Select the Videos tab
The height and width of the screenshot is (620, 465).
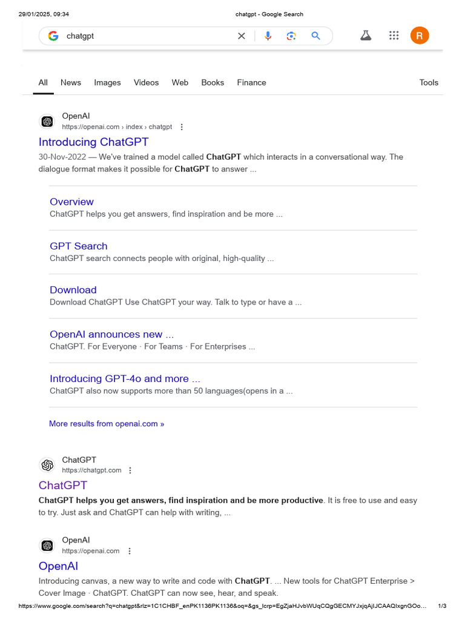tap(146, 82)
